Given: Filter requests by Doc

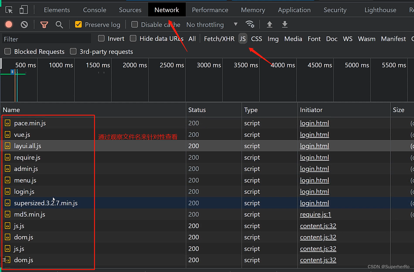Looking at the screenshot, I should (x=332, y=39).
